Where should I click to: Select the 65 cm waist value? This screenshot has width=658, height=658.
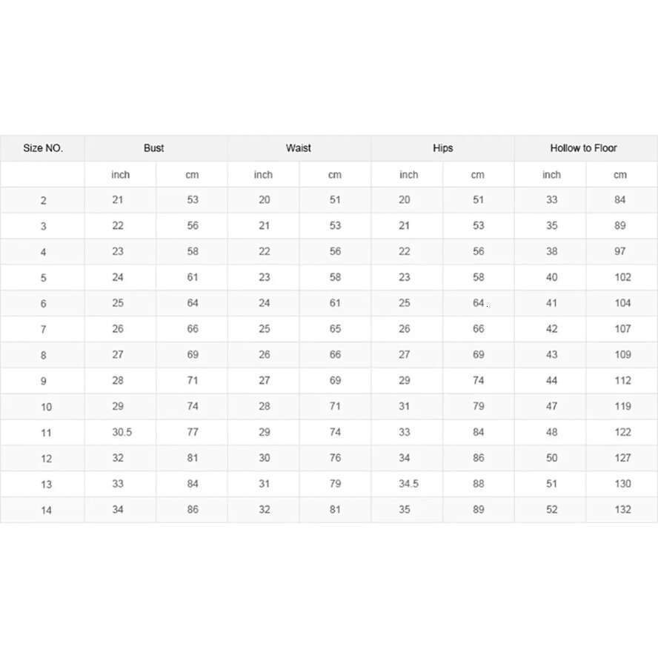coord(335,329)
